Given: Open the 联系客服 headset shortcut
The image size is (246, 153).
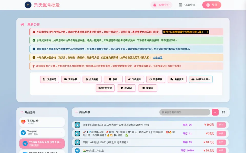Looking at the screenshot, I should [156, 79].
